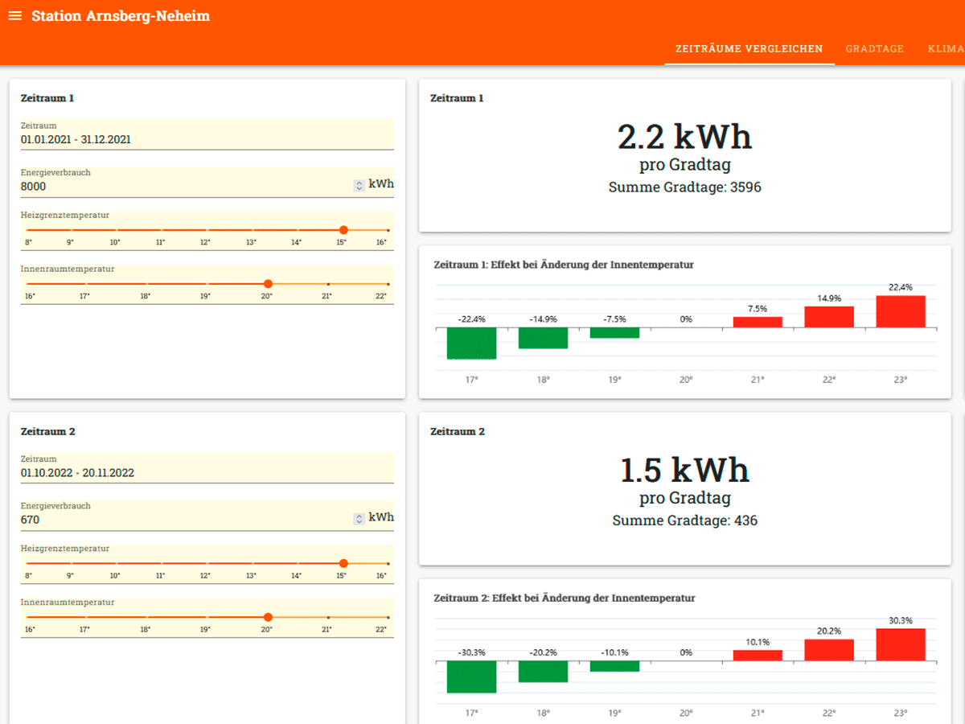Click Zeitraum 1 Heizgrenztemperatur slider handle
The height and width of the screenshot is (724, 965).
[343, 230]
